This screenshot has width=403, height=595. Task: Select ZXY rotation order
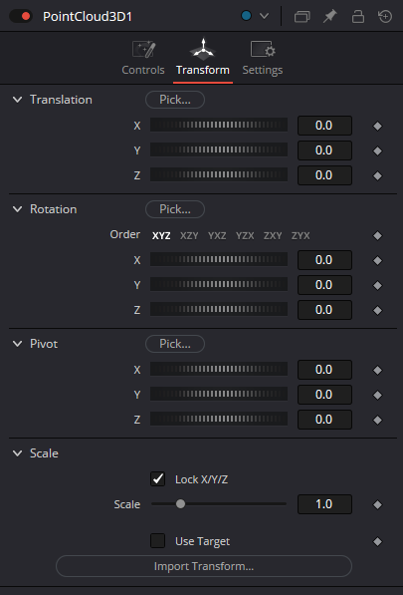coord(273,235)
